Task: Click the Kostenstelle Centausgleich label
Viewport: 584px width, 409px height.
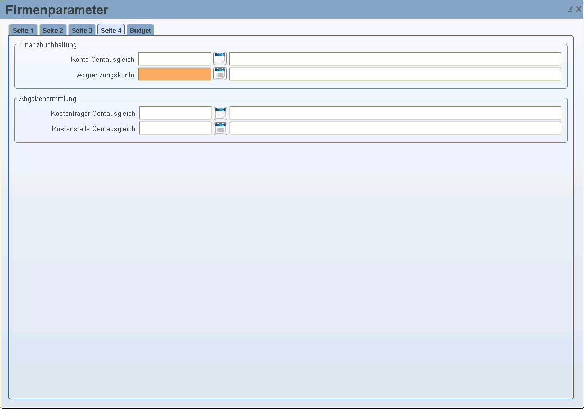Action: [x=94, y=129]
